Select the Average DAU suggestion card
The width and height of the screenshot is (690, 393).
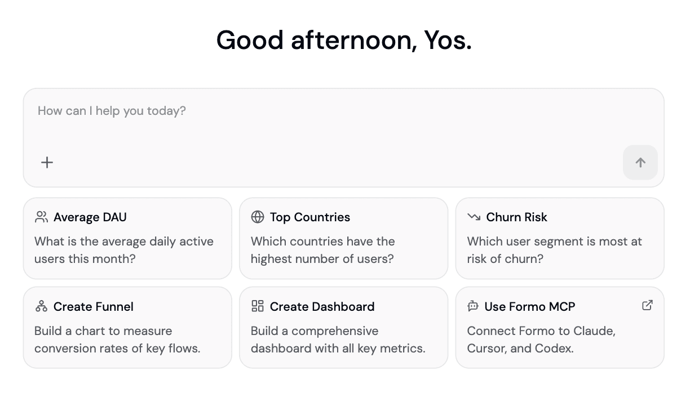[x=127, y=238]
